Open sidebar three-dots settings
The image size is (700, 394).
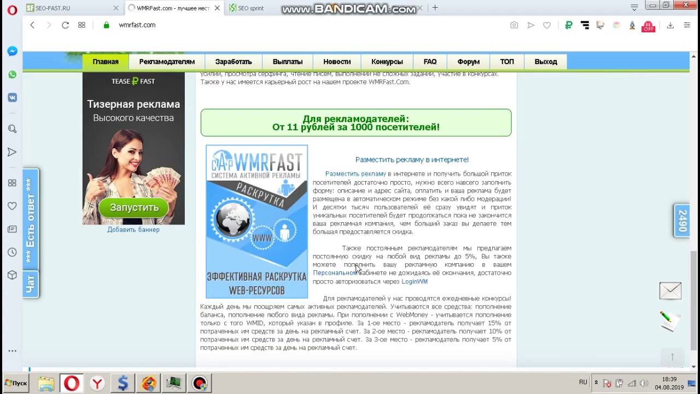[x=12, y=351]
